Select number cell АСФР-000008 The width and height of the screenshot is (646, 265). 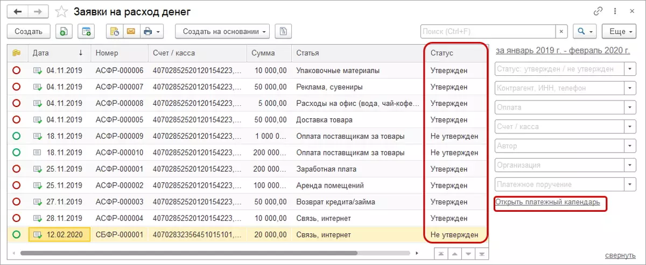120,103
